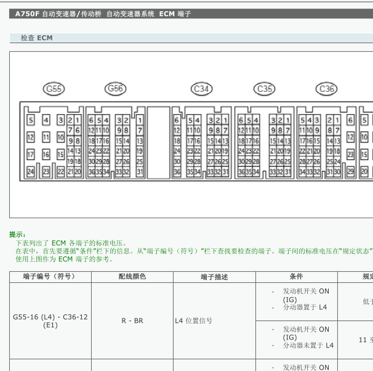Image resolution: width=373 pixels, height=371 pixels.
Task: Click pin 12 in the G55 connector
Action: pyautogui.click(x=31, y=137)
